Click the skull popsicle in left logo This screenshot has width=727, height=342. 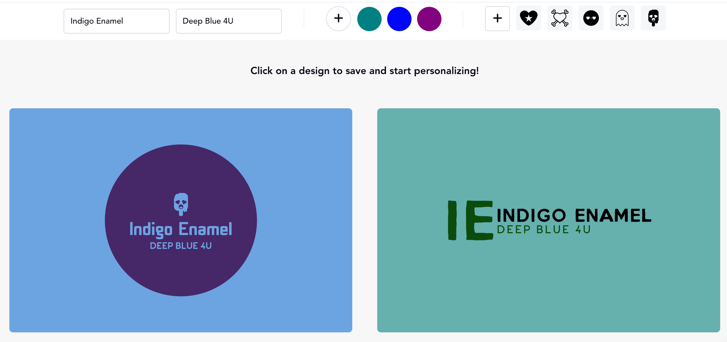point(181,204)
